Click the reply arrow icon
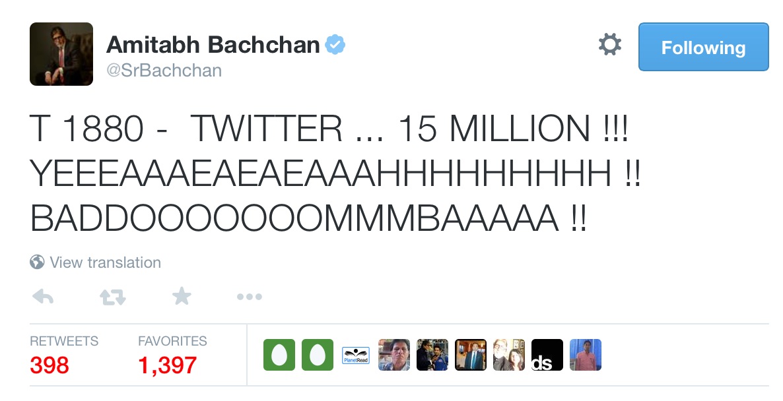783x401 pixels. [x=43, y=297]
